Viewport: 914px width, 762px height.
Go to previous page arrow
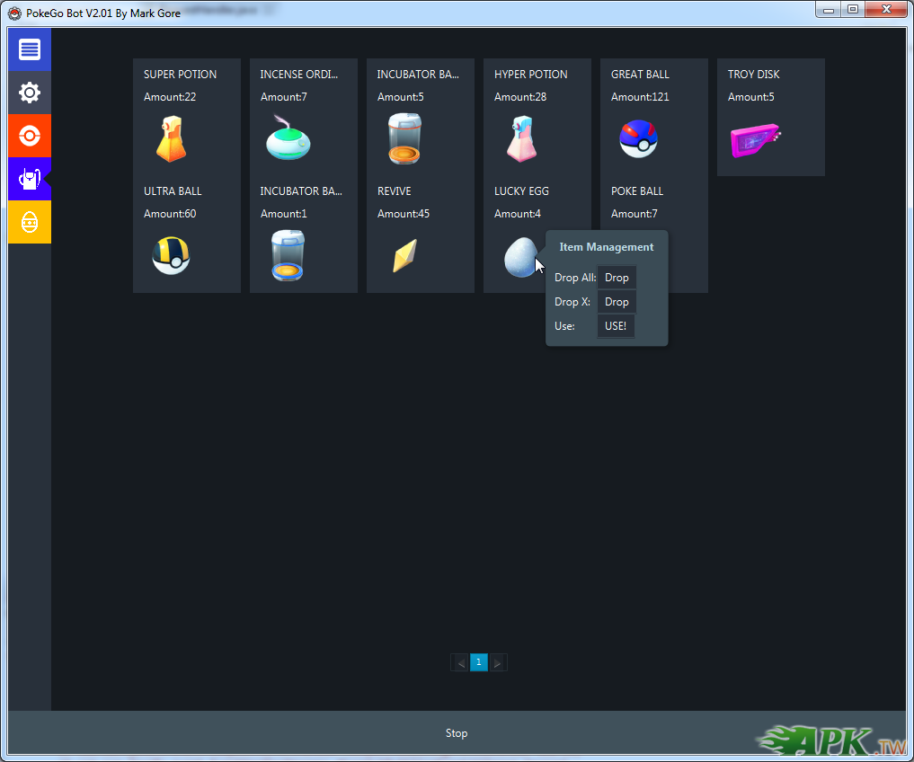coord(460,663)
